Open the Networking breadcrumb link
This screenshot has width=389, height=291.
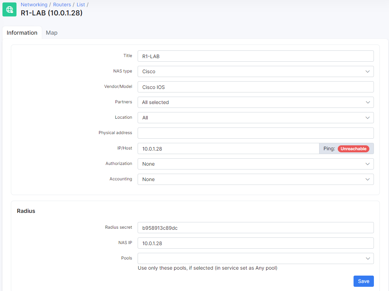34,5
